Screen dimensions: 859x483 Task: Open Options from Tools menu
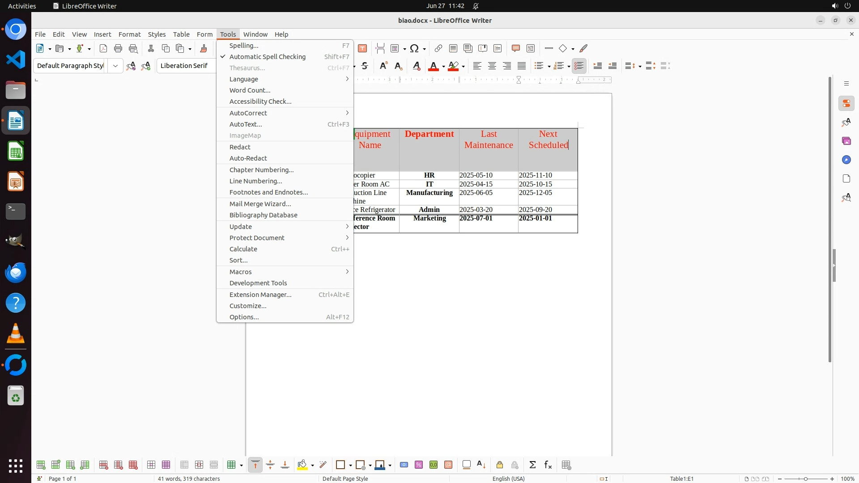tap(244, 317)
